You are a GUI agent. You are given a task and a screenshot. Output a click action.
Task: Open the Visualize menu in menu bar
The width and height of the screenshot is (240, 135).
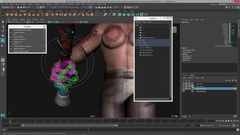56,4
